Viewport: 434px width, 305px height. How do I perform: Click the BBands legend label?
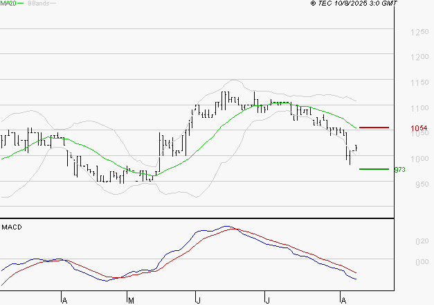pos(38,3)
